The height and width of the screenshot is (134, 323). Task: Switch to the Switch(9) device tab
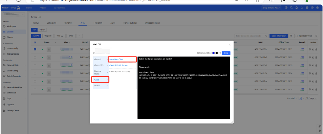click(68, 23)
